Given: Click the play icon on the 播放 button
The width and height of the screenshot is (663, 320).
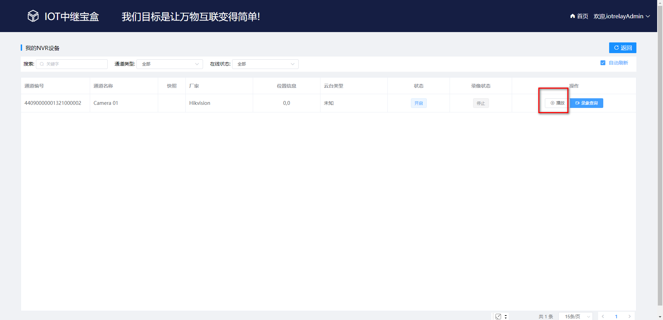Looking at the screenshot, I should pos(552,103).
